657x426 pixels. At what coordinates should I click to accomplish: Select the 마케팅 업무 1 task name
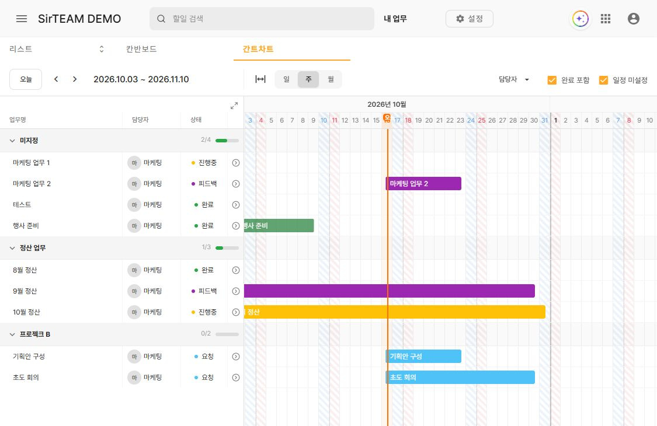tap(32, 163)
